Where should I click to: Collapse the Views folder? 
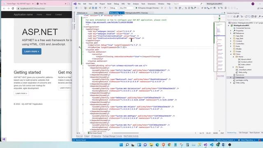click(x=231, y=54)
